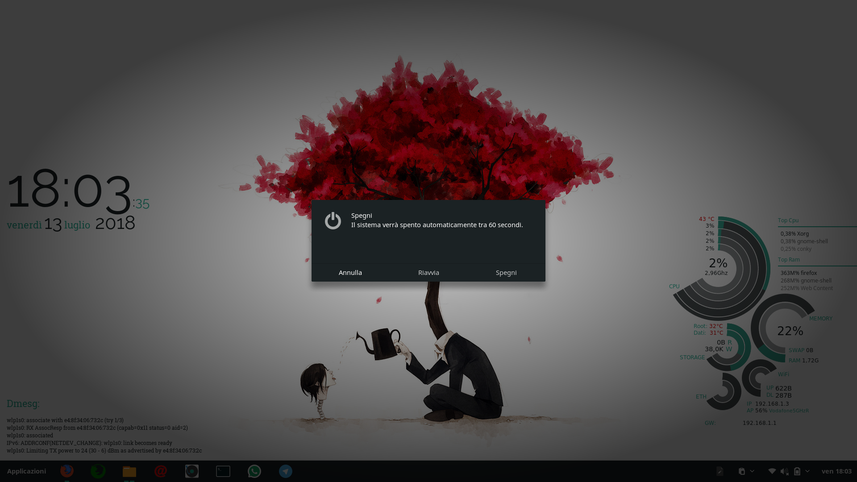The height and width of the screenshot is (482, 857).
Task: Click the 'Vodafone5GHzR' access point name
Action: [x=789, y=411]
